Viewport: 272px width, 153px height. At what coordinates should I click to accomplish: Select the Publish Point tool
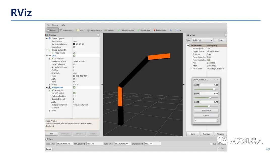coord(160,30)
